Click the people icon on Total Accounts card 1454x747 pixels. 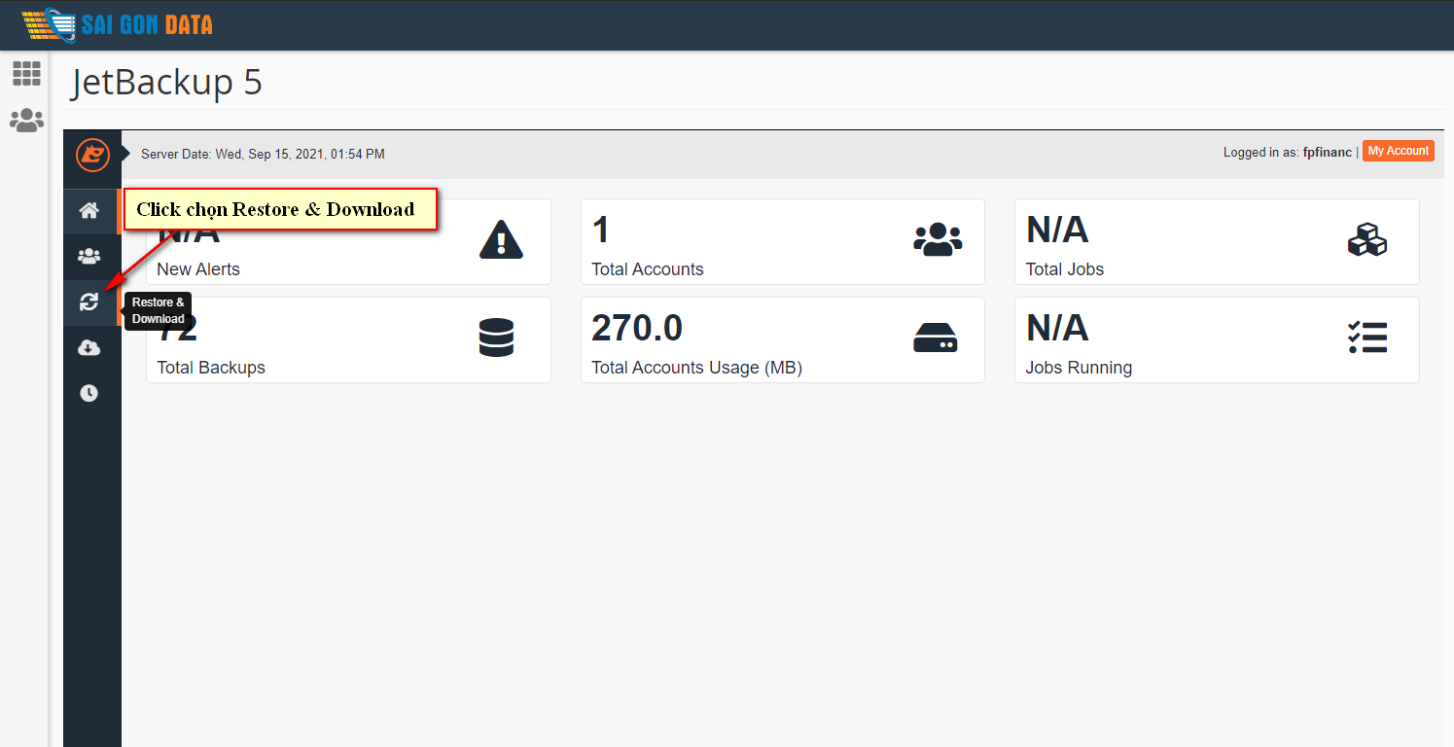938,239
